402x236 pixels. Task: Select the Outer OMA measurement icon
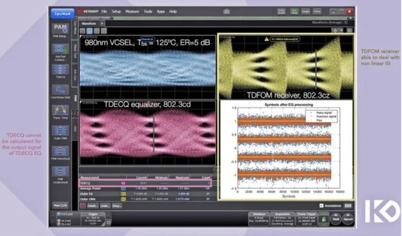tap(60, 131)
